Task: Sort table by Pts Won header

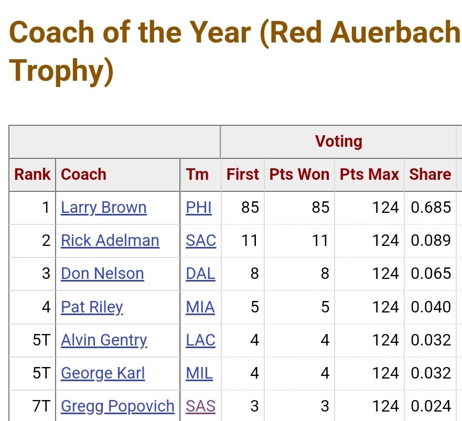Action: pyautogui.click(x=299, y=175)
